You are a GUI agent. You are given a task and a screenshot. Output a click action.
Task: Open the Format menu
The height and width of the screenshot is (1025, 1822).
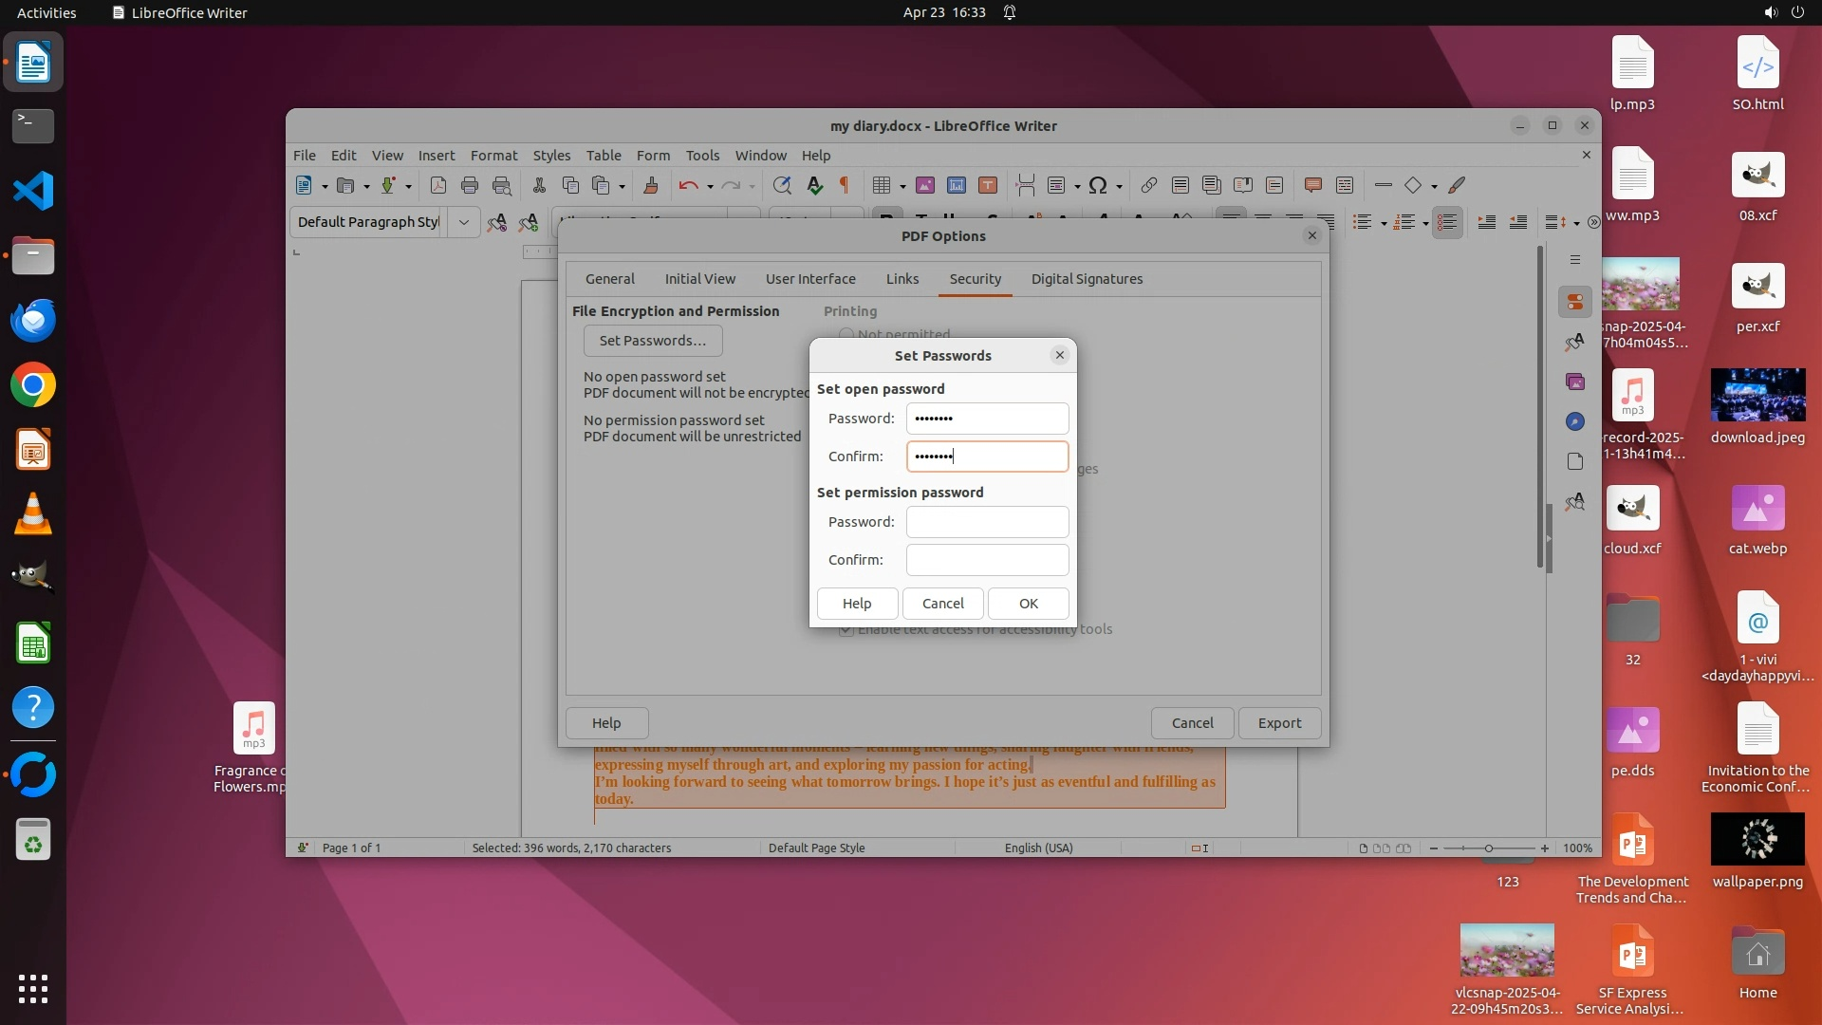493,155
